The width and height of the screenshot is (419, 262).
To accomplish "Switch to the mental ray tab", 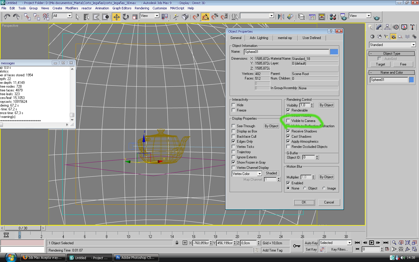I will click(285, 38).
